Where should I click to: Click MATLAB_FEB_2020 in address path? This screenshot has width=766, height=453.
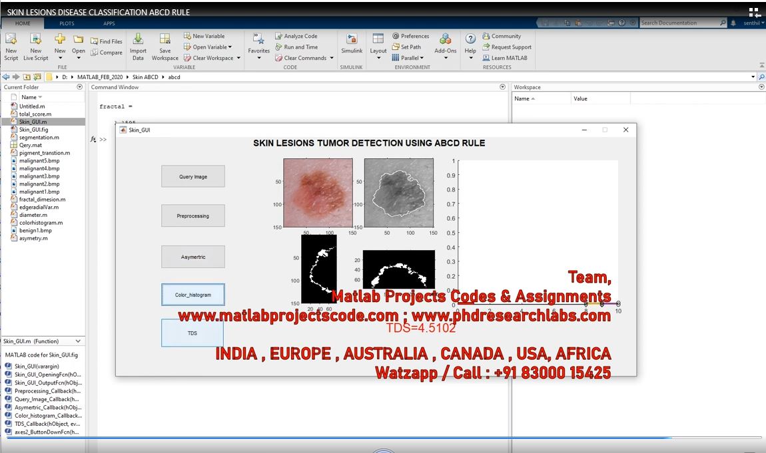click(x=100, y=77)
